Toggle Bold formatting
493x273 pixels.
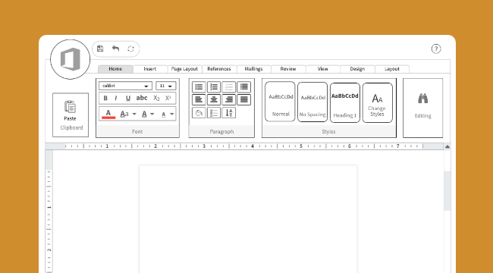(105, 98)
